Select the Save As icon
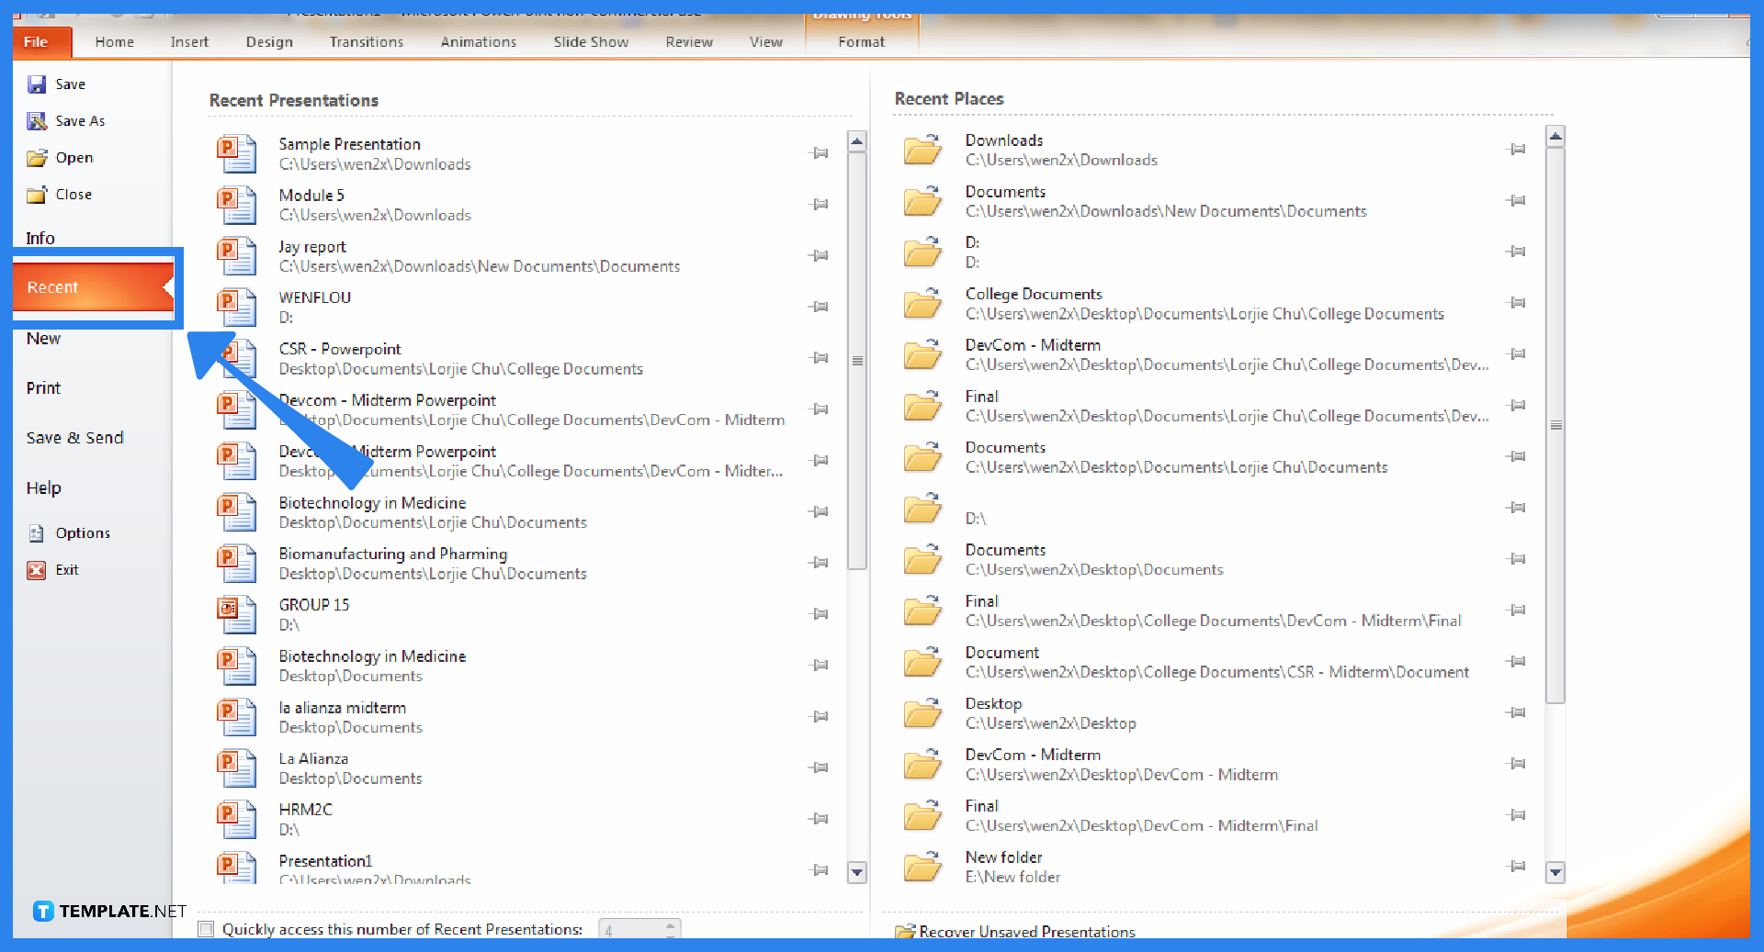 (37, 120)
